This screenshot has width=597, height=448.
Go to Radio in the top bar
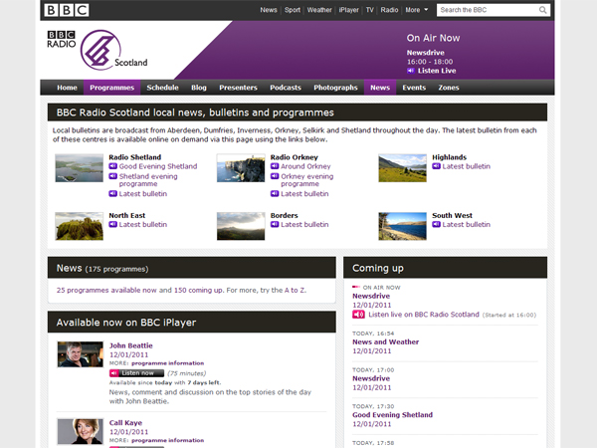point(389,10)
